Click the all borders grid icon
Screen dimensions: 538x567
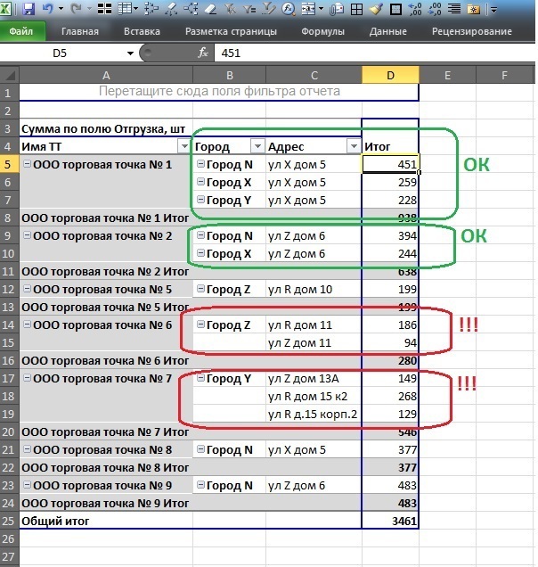356,9
